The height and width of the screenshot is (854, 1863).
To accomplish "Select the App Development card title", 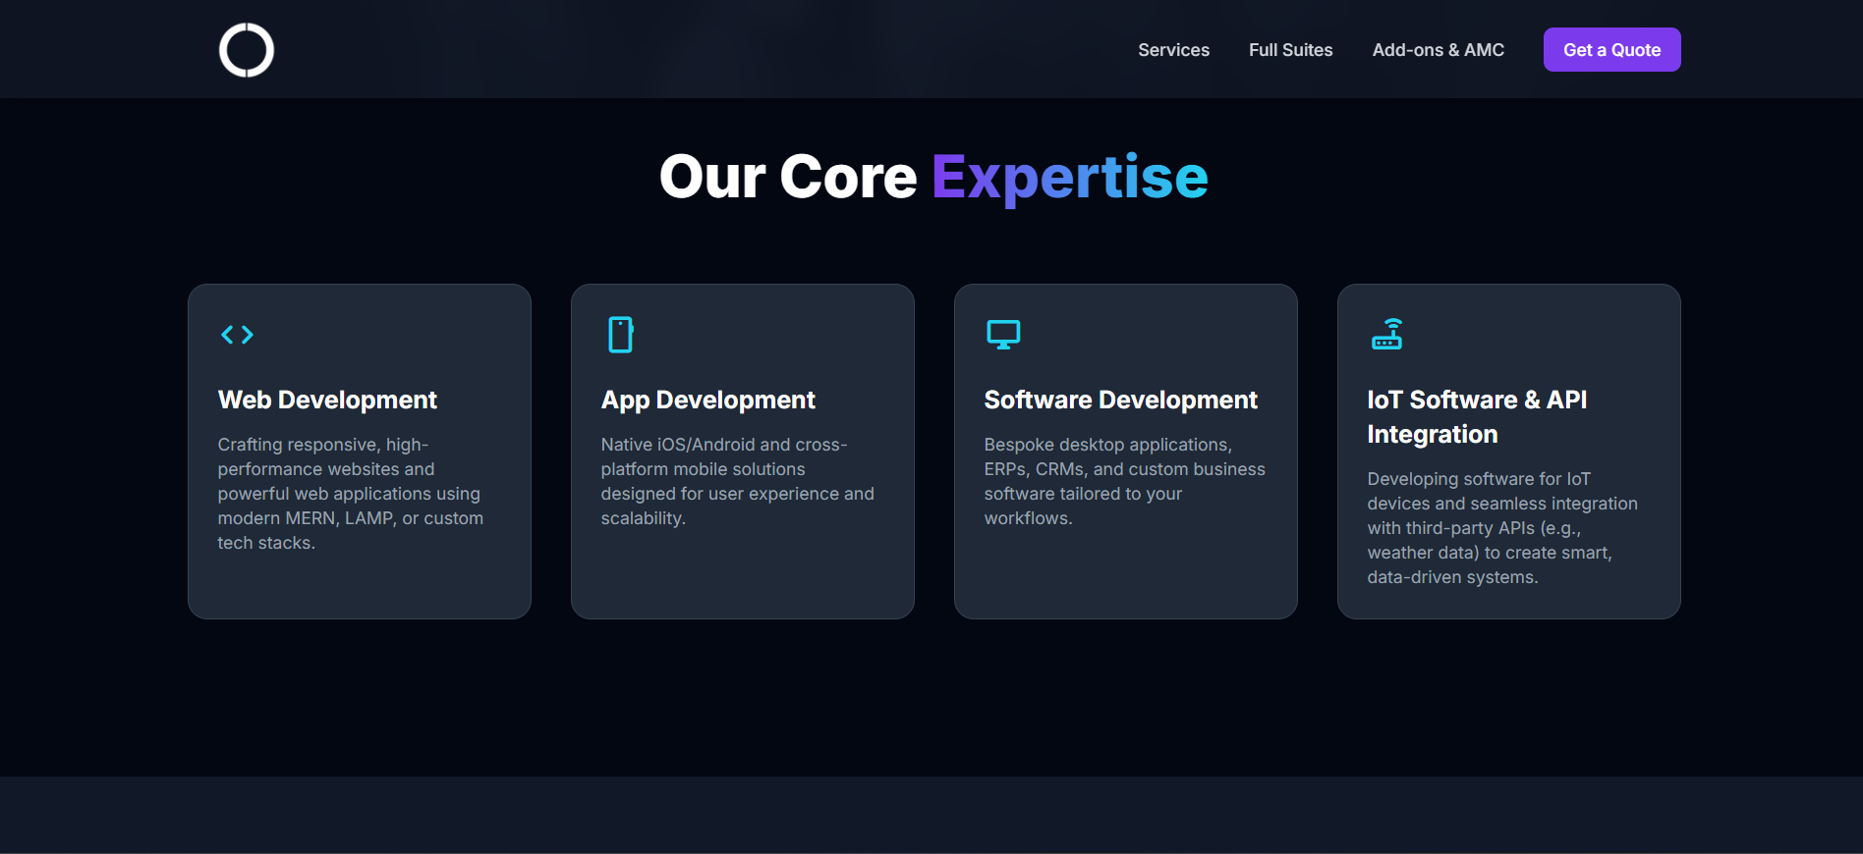I will point(707,400).
